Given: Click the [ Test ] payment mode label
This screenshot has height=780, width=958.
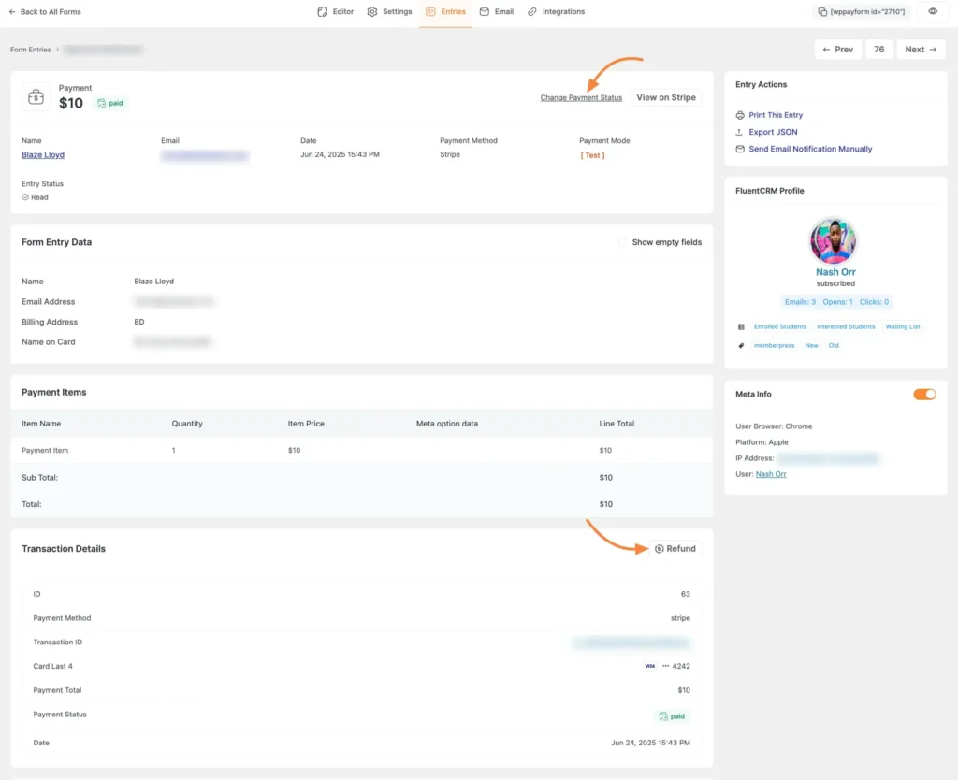Looking at the screenshot, I should click(592, 156).
